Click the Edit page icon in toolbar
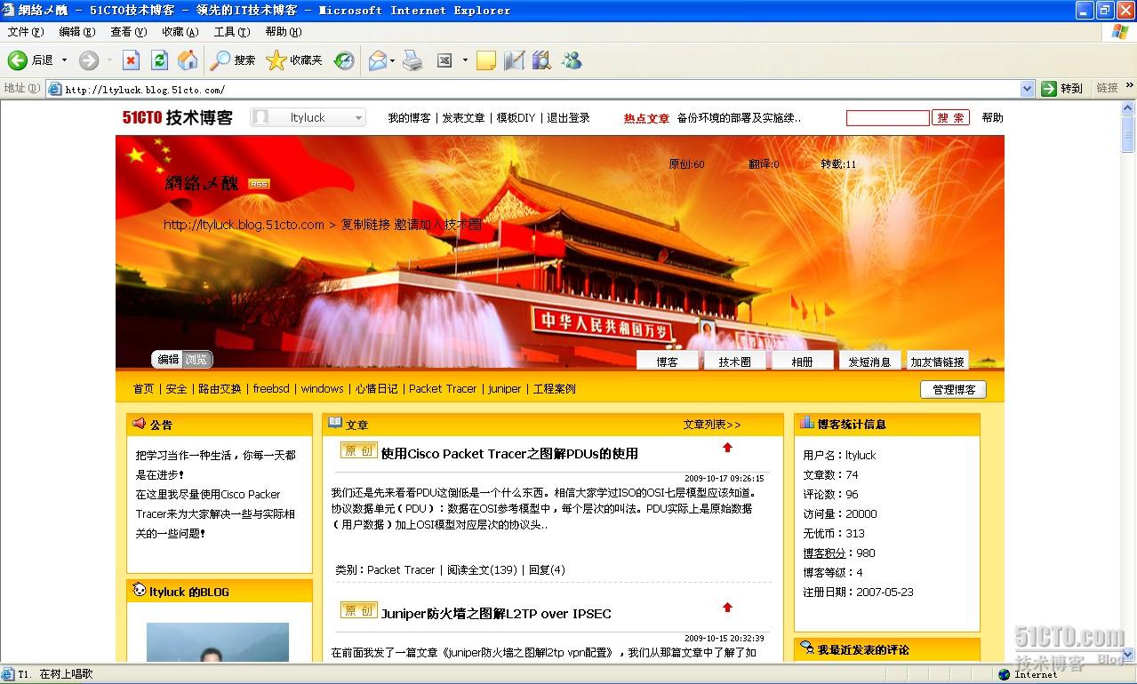The image size is (1137, 684). click(444, 60)
